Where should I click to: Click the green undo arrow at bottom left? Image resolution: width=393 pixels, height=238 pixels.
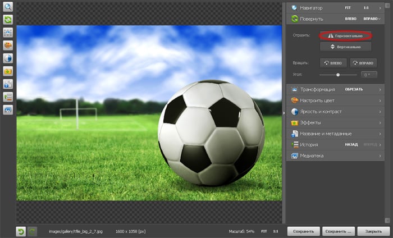[21, 231]
